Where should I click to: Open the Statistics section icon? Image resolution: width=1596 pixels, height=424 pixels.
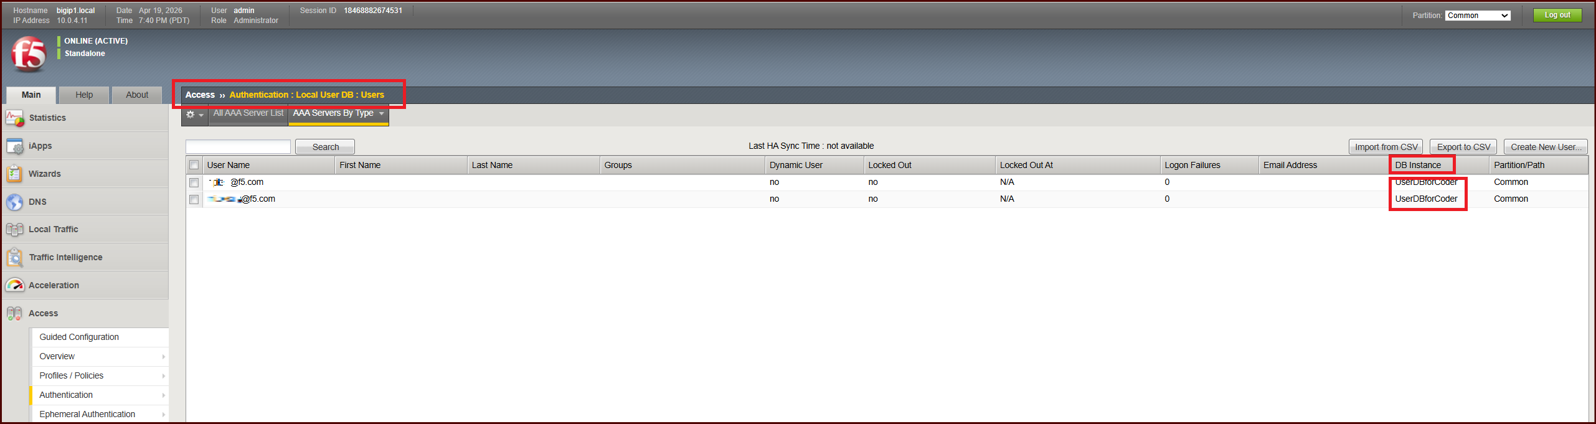(15, 118)
